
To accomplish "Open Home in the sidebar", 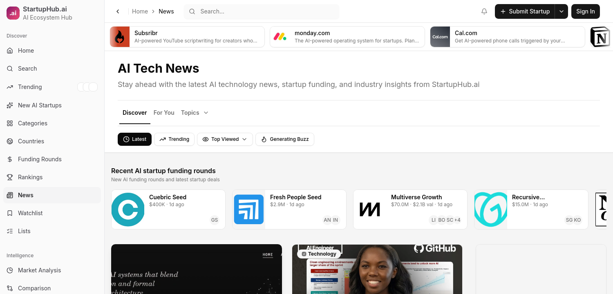I will tap(52, 51).
